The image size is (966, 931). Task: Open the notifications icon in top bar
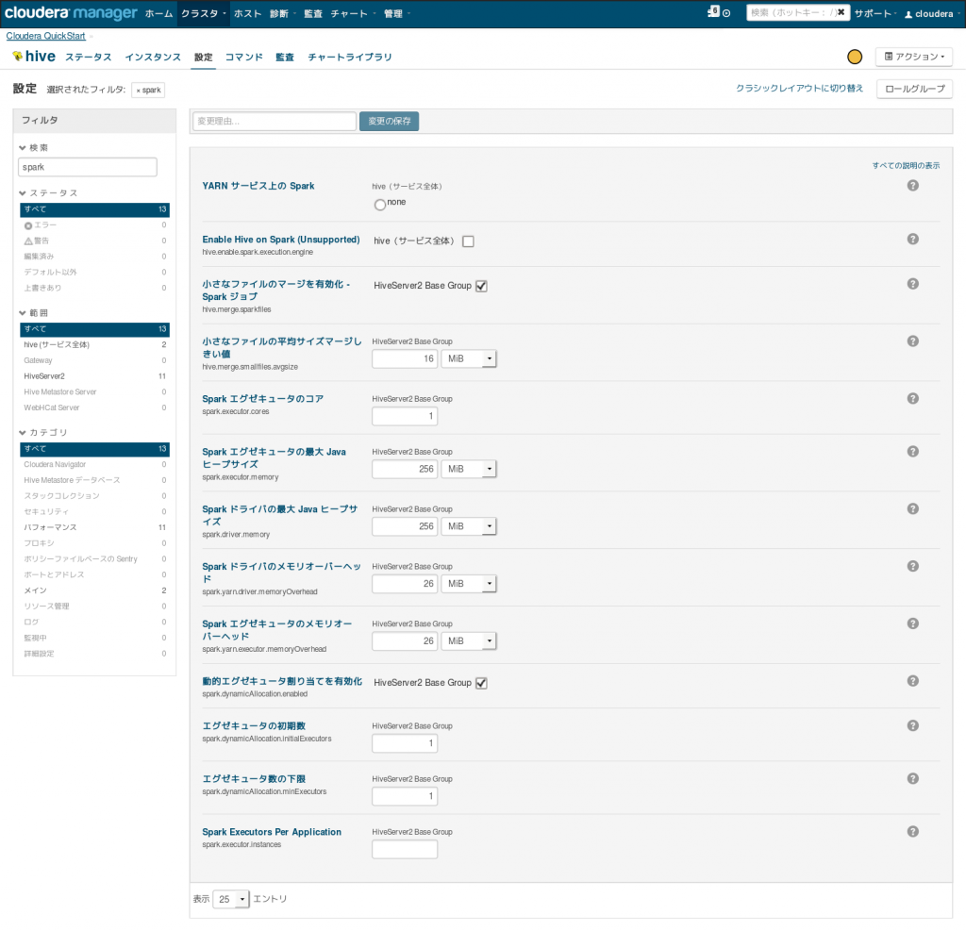click(713, 11)
